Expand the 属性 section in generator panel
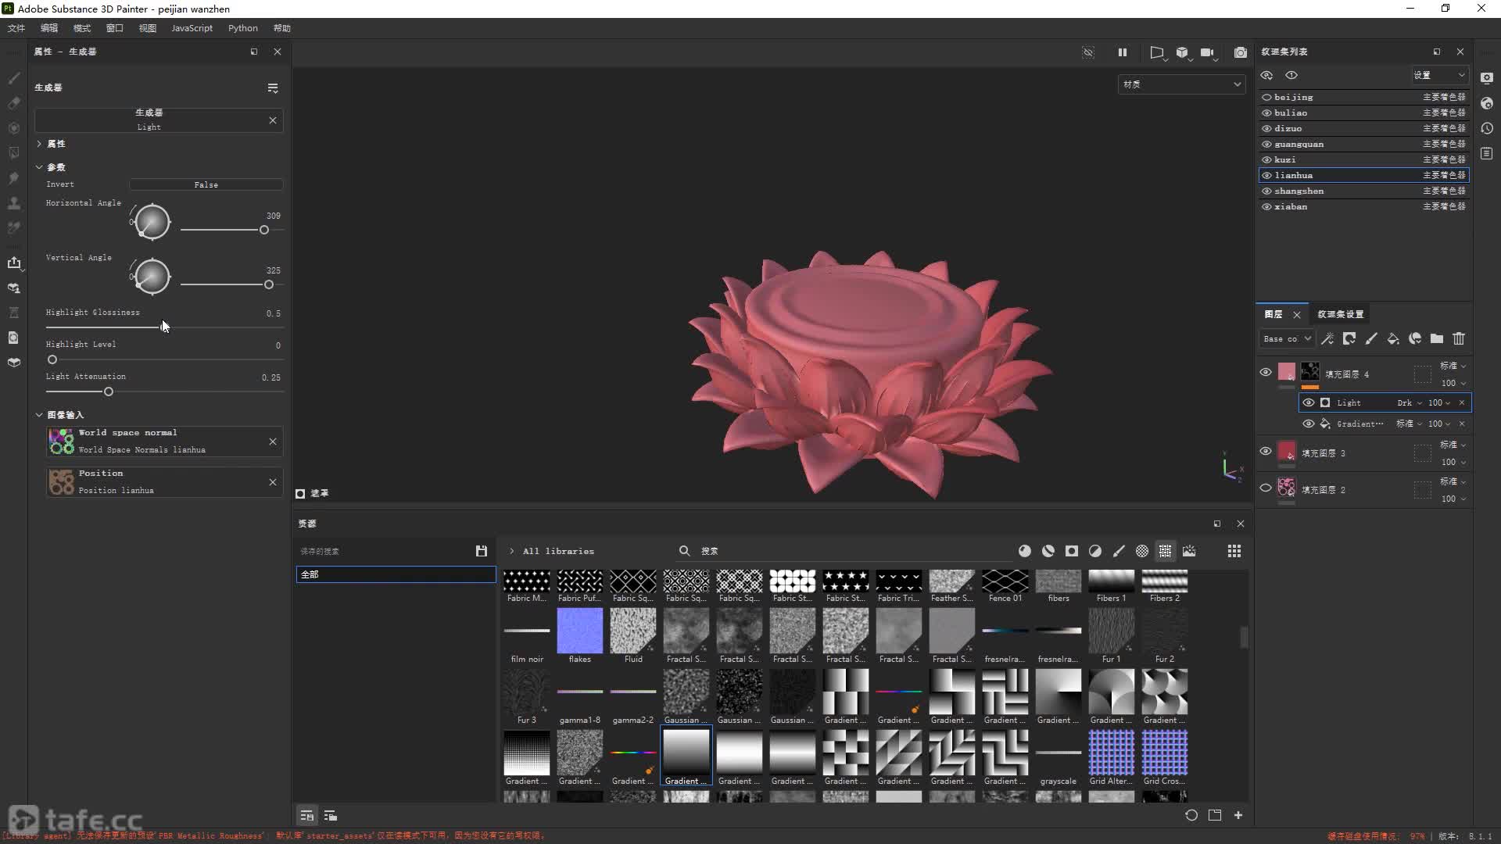 click(x=39, y=144)
